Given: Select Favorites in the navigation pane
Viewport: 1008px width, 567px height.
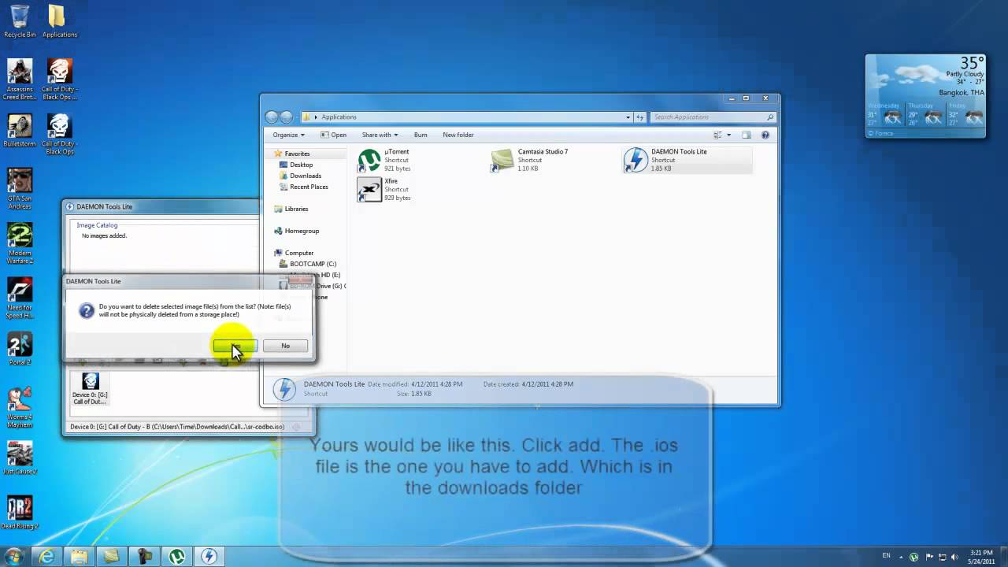Looking at the screenshot, I should [x=297, y=154].
